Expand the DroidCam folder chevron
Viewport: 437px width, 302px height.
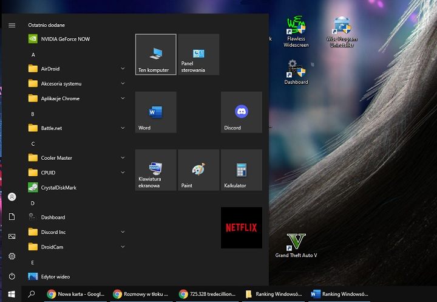click(123, 247)
